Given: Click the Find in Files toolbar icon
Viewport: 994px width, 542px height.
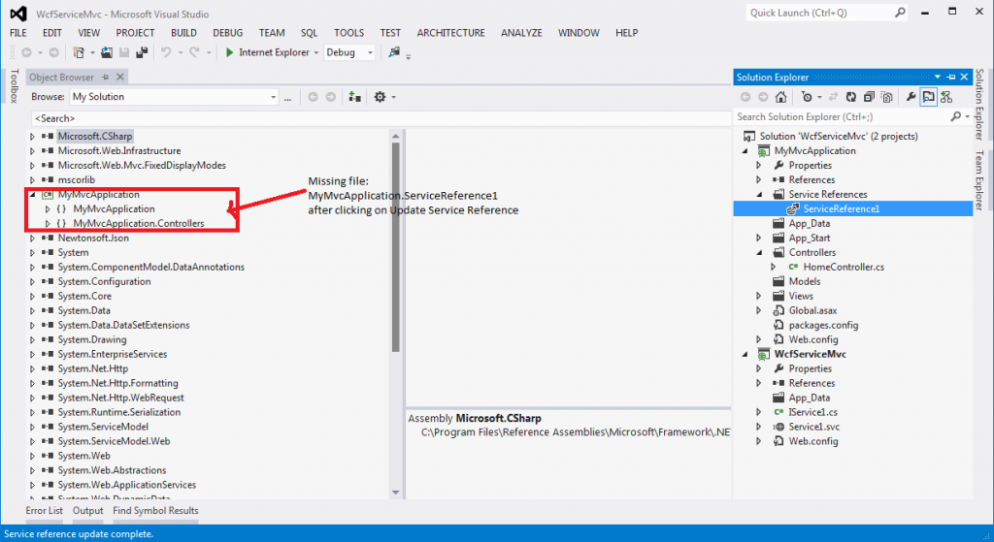Looking at the screenshot, I should 394,52.
